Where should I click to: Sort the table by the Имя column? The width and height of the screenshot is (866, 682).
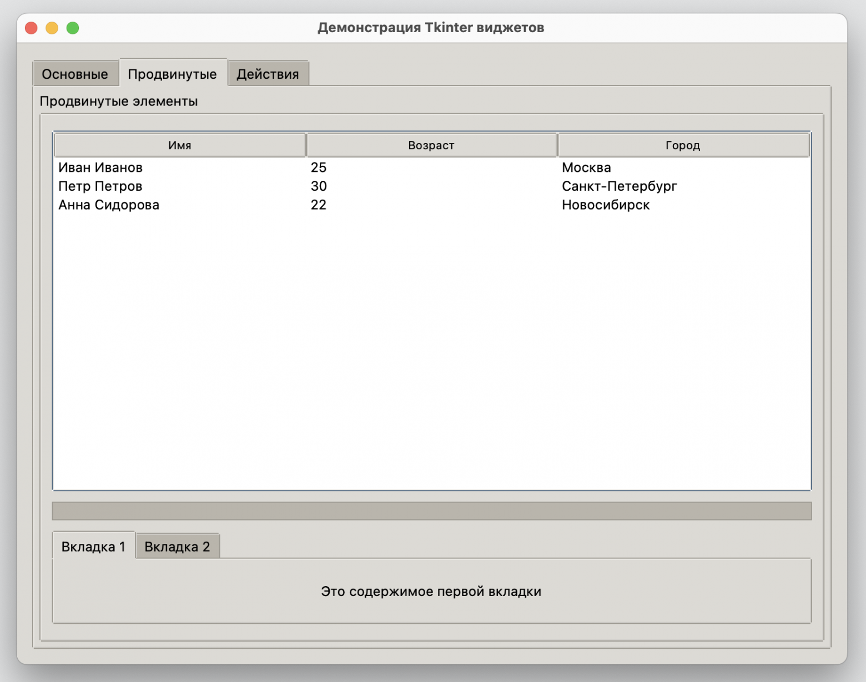coord(179,145)
